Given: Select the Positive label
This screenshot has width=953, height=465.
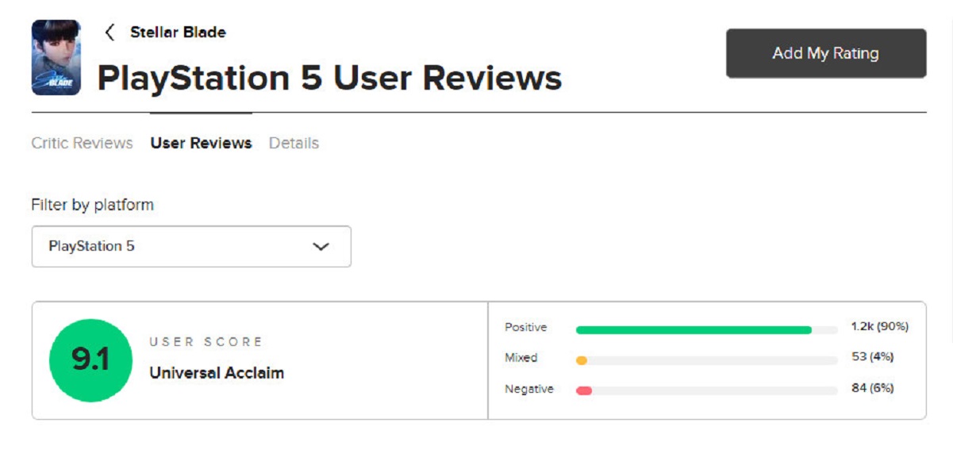Looking at the screenshot, I should [526, 328].
